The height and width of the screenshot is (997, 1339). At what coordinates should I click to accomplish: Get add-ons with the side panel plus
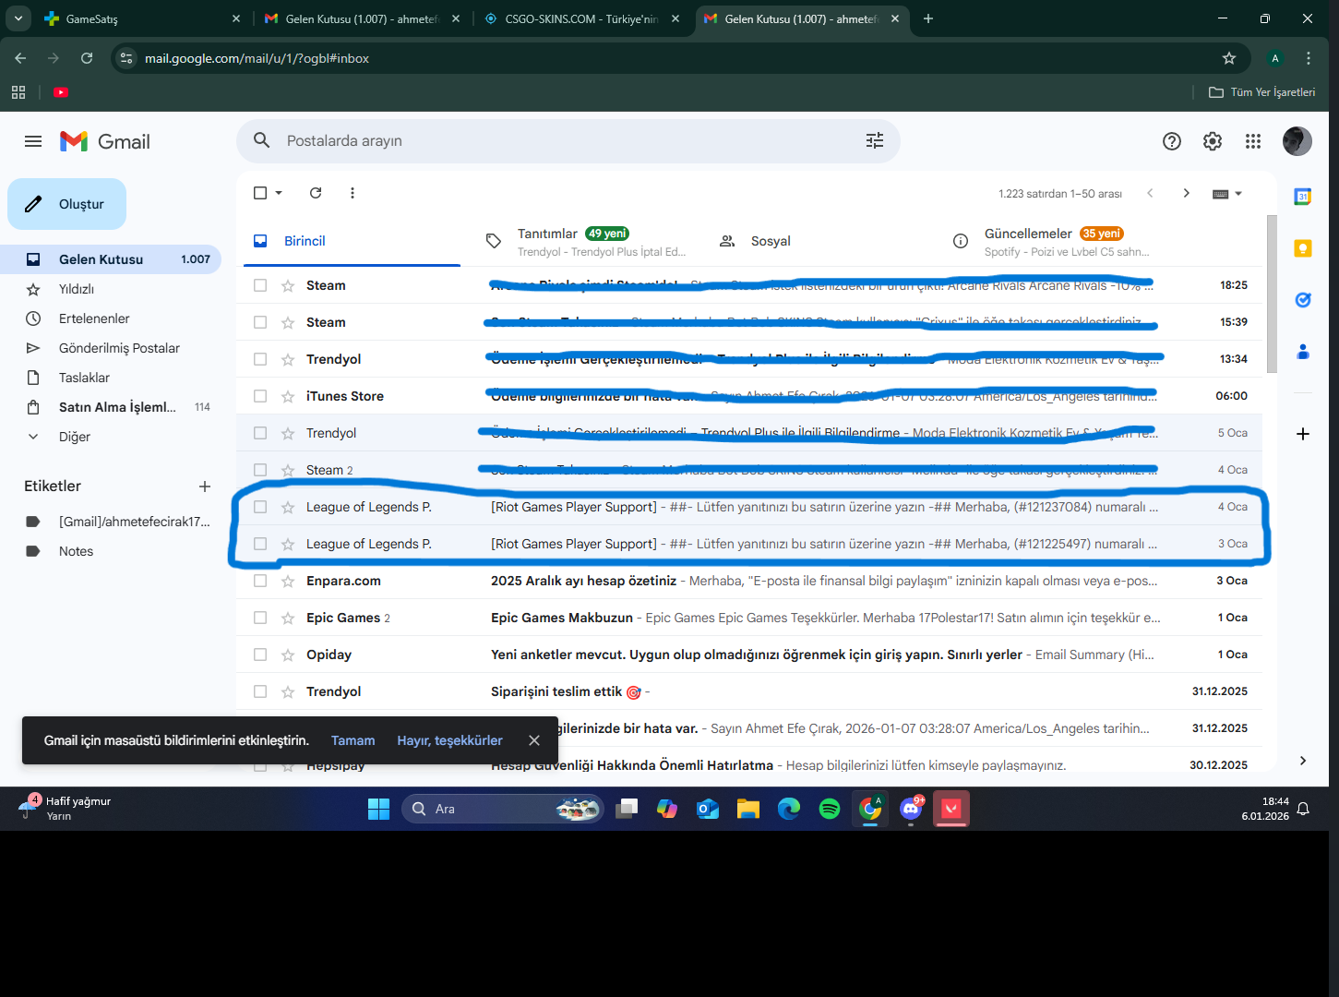(1303, 434)
